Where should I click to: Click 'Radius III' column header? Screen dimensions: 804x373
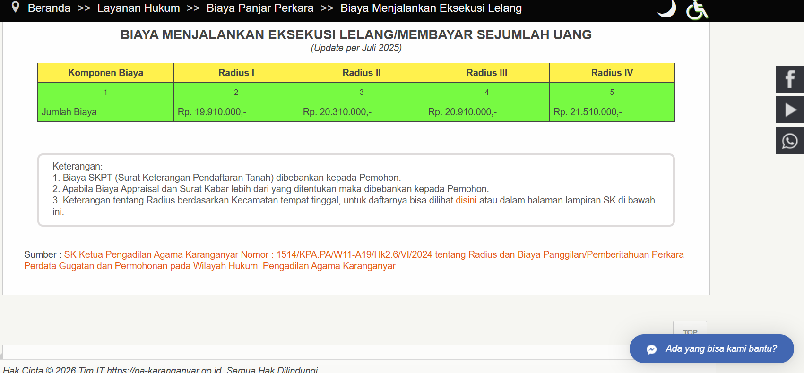[487, 73]
